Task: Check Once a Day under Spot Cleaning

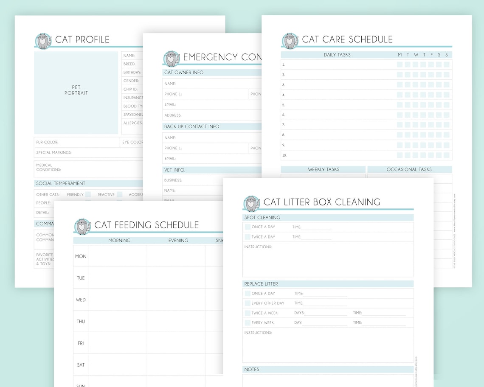Action: point(248,227)
